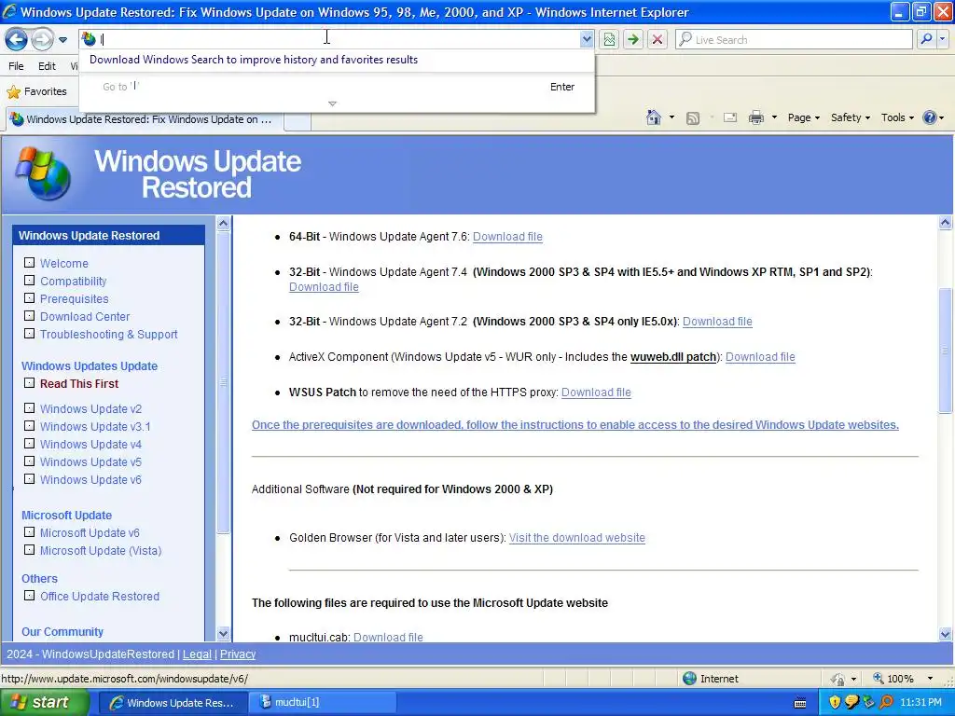The height and width of the screenshot is (716, 955).
Task: Open the zoom level dropdown arrow
Action: point(930,679)
